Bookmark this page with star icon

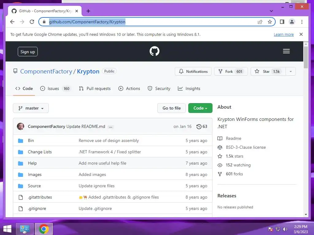pyautogui.click(x=270, y=22)
